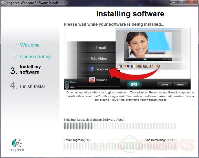
Task: Toggle the Photo/Video mode switch
Action: click(67, 85)
